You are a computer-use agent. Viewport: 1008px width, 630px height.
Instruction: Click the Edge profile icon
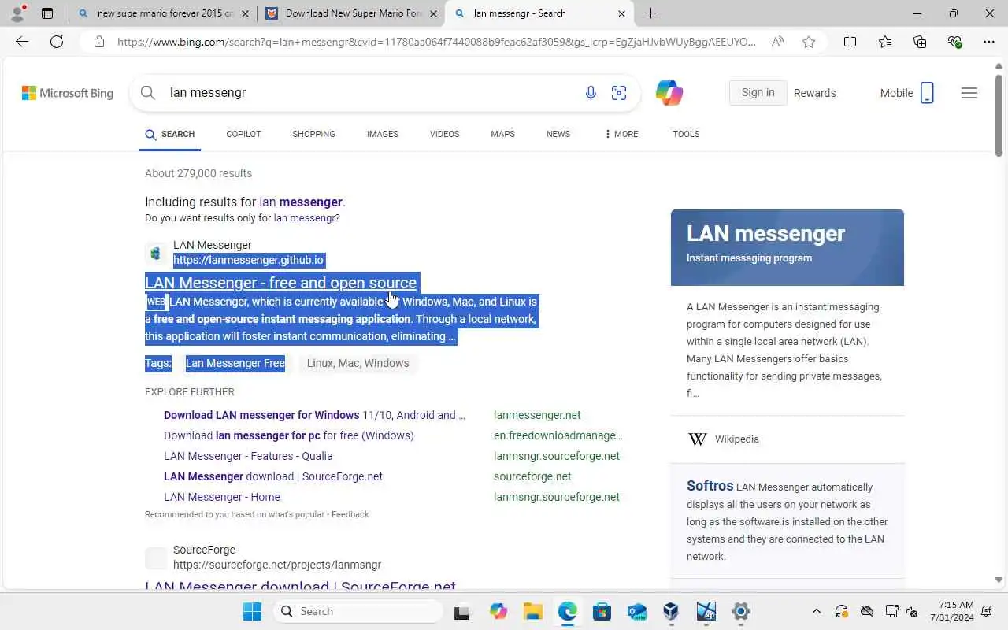tap(18, 13)
